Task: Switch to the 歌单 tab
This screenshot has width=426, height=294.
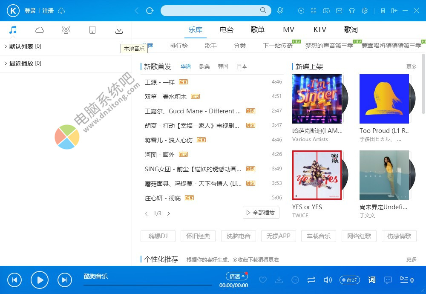Action: pyautogui.click(x=258, y=30)
